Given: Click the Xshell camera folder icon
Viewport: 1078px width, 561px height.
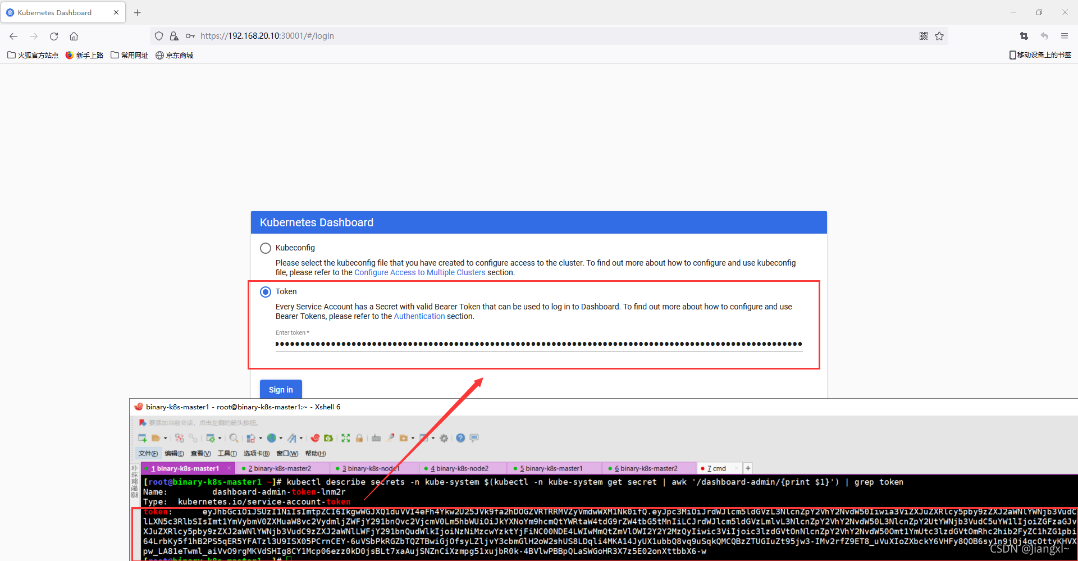Looking at the screenshot, I should coord(404,438).
